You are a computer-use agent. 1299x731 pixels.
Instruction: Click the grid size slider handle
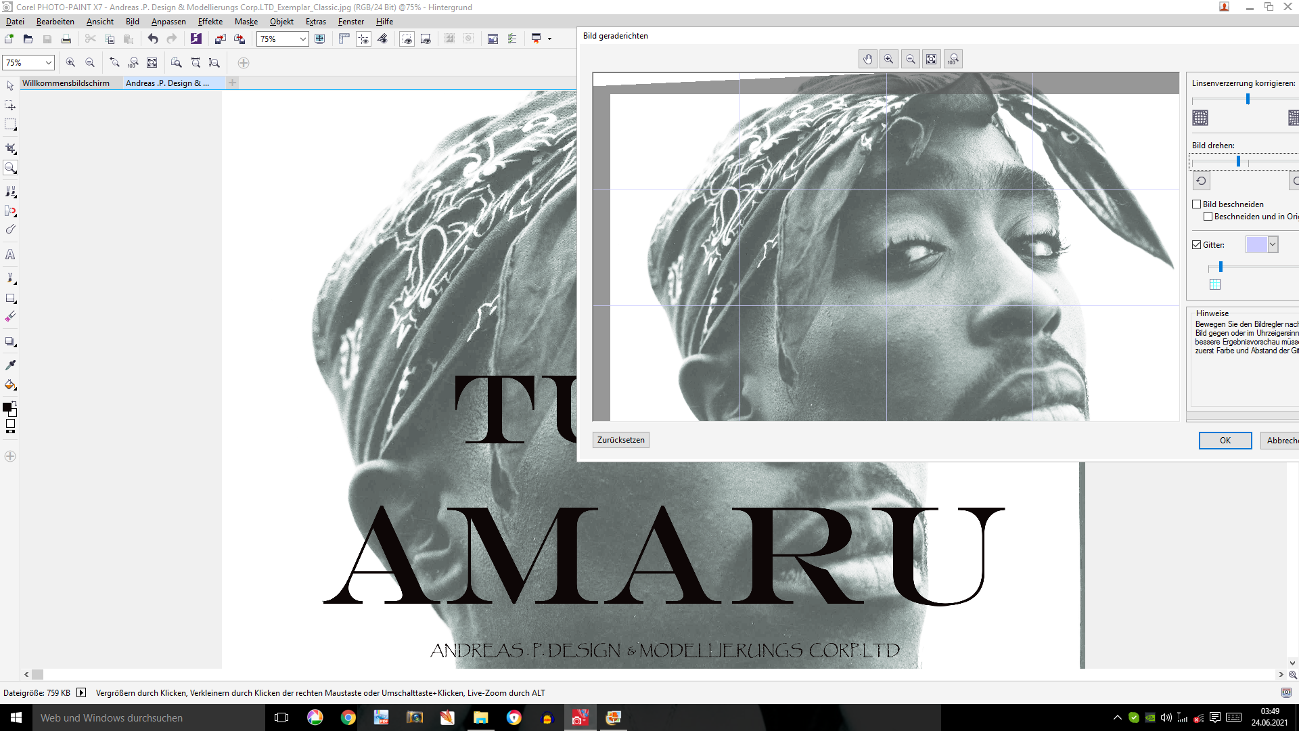[1221, 267]
